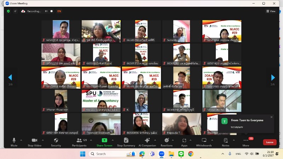The height and width of the screenshot is (159, 283).
Task: Click the Stop Video camera icon
Action: click(x=34, y=140)
